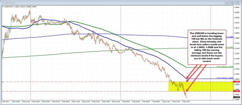Click the 1.26560 price scale value
242x105 pixels.
tap(236, 95)
